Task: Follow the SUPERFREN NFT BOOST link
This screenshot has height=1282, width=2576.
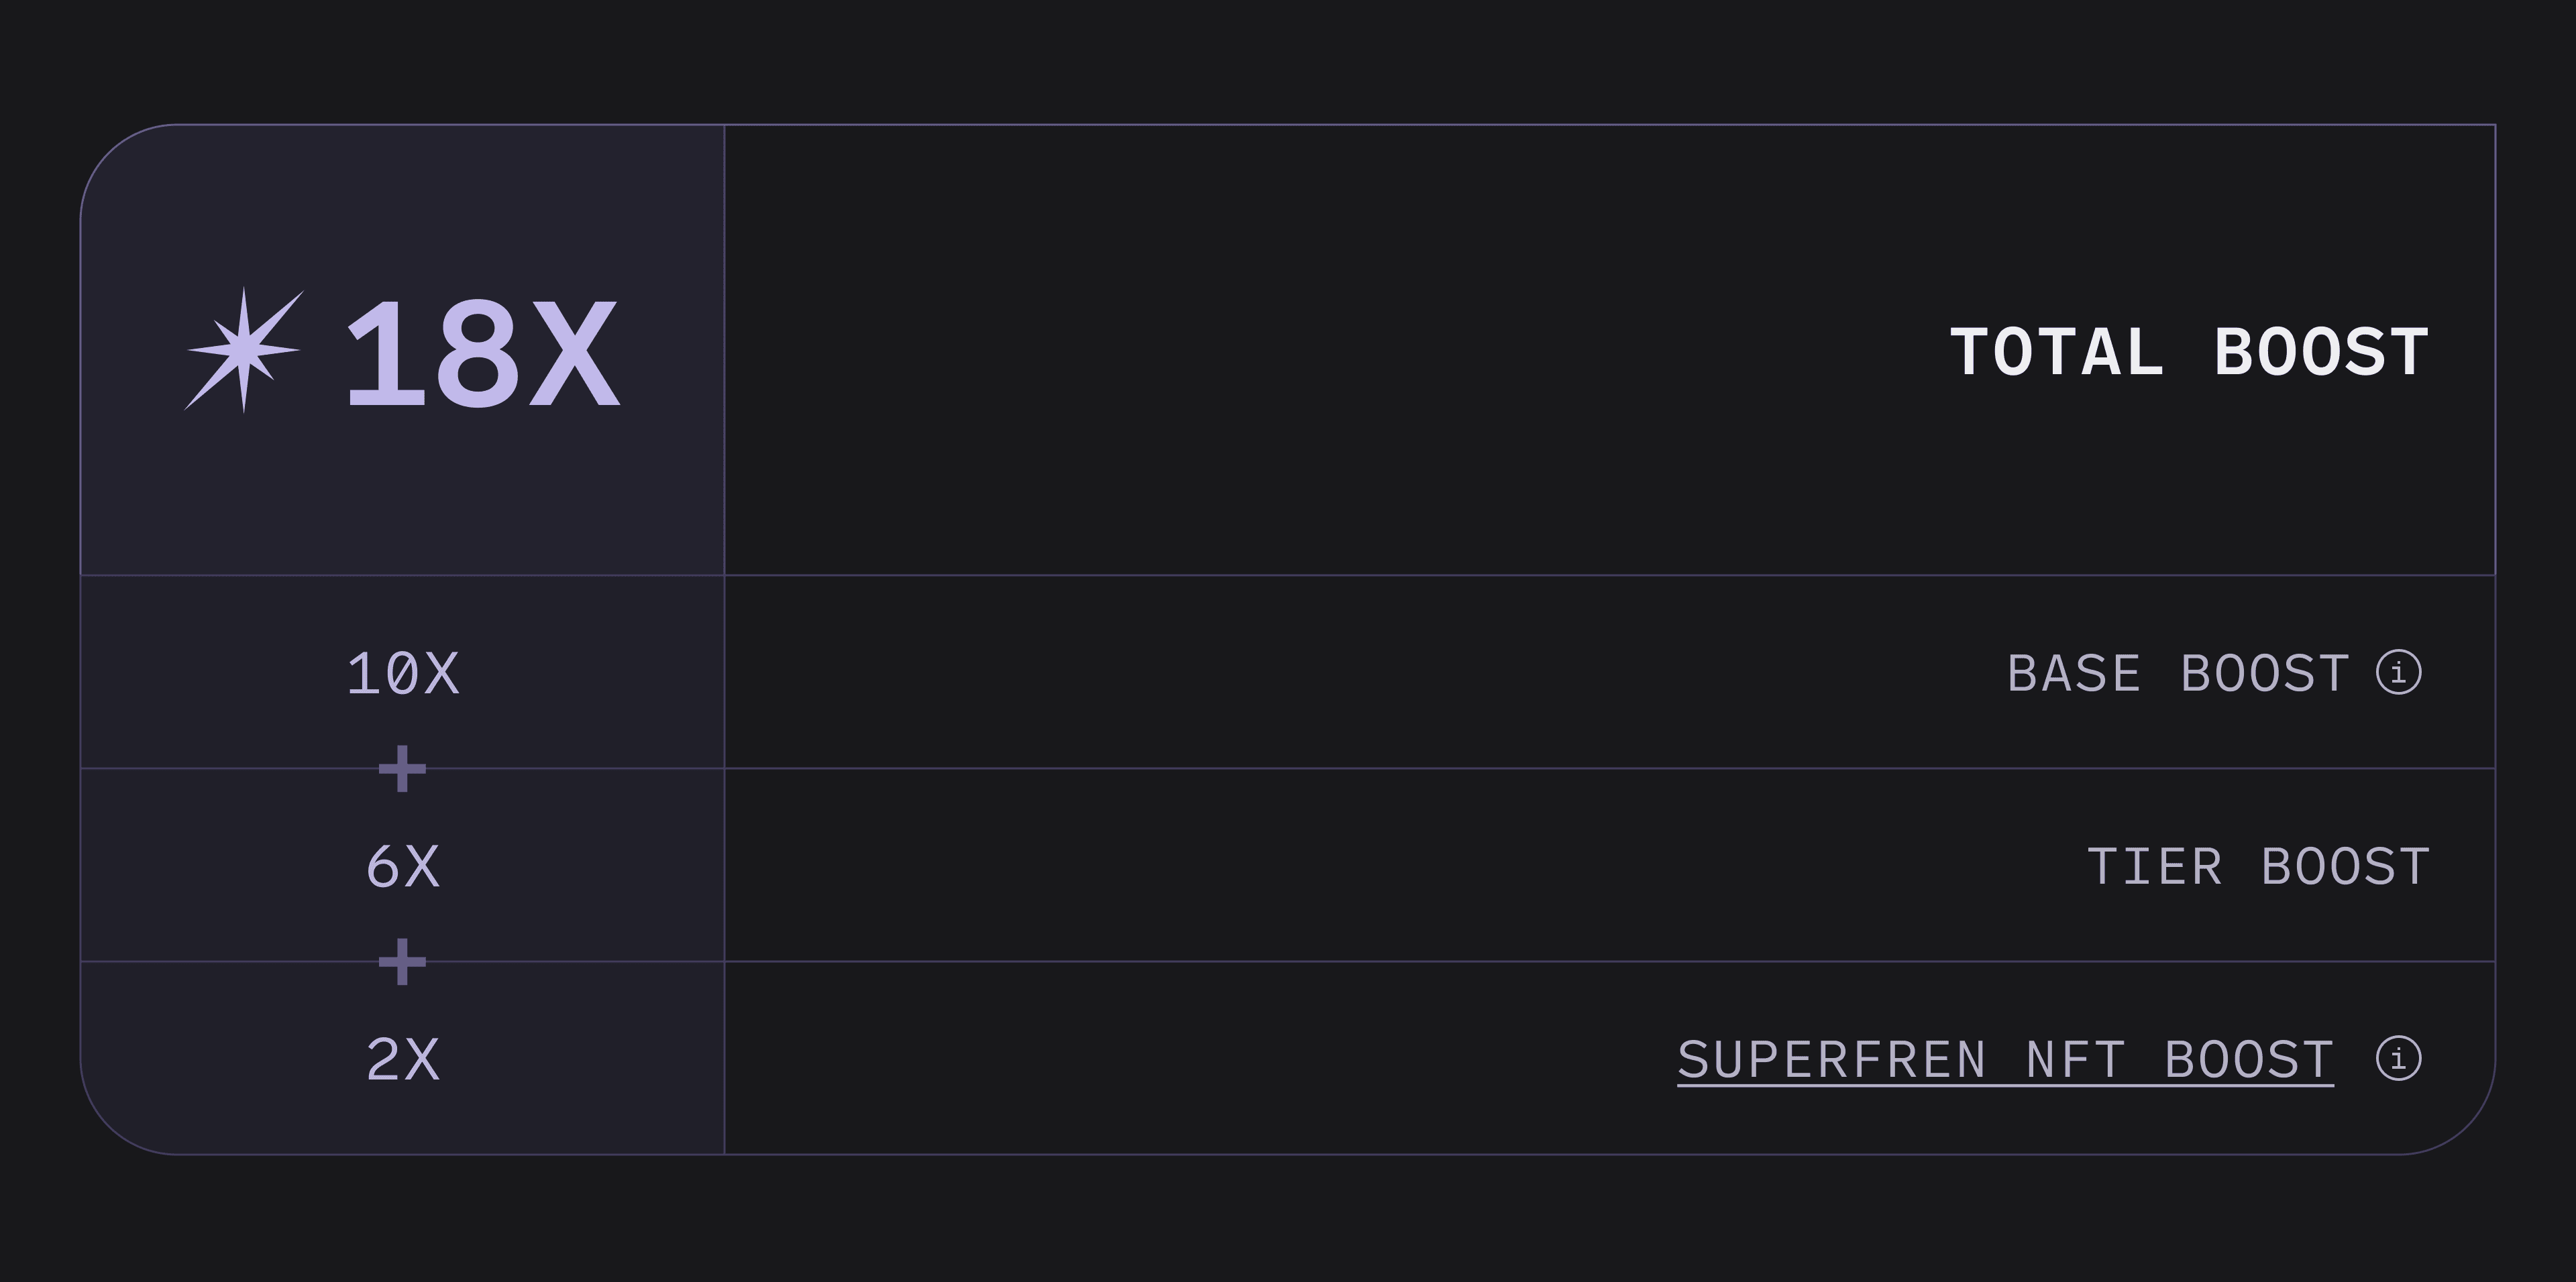Action: coord(2005,1060)
